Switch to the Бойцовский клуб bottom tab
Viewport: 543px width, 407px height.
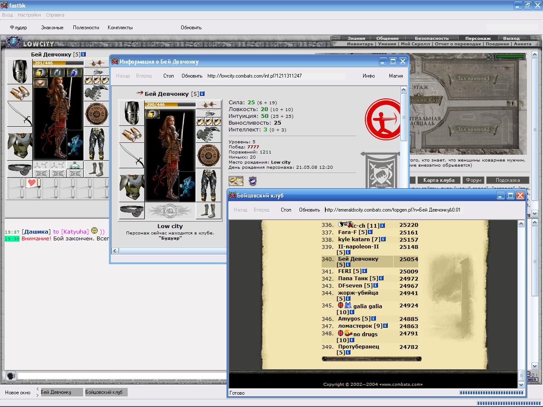(x=106, y=392)
